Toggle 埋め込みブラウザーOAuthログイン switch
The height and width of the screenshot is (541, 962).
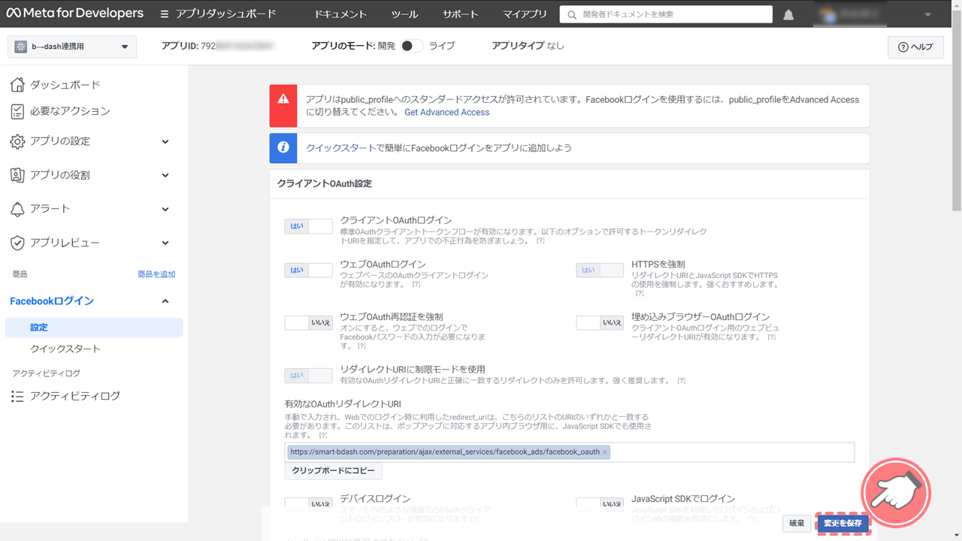click(x=600, y=323)
